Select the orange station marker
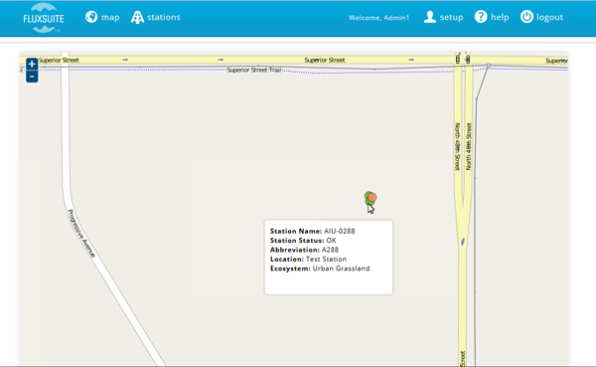The height and width of the screenshot is (367, 596). pos(372,197)
